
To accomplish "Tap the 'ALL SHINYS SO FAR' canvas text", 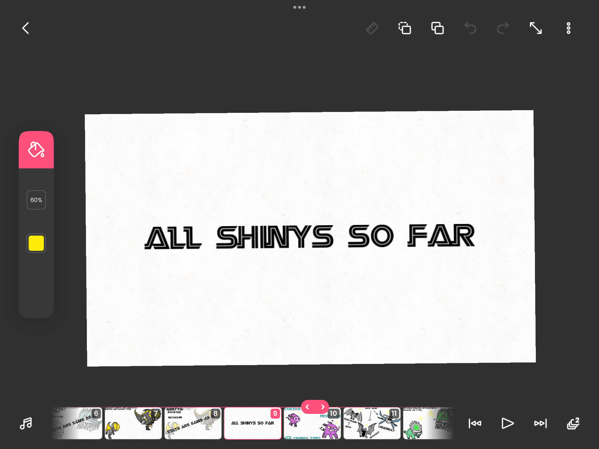I will click(x=309, y=236).
